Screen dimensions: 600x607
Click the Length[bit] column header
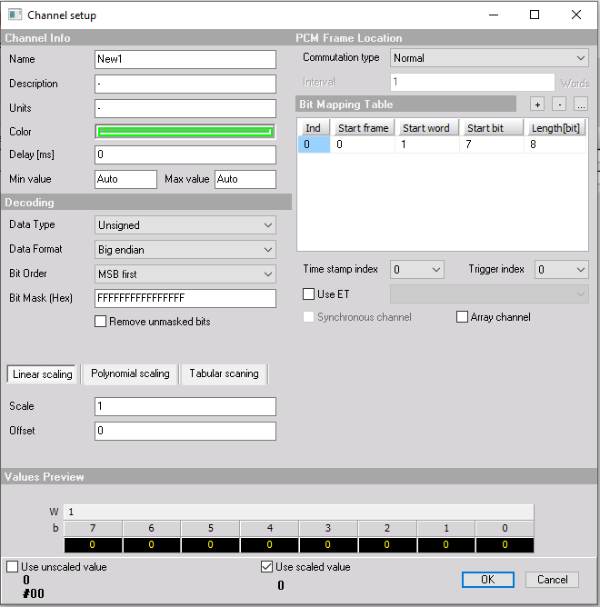(x=555, y=128)
